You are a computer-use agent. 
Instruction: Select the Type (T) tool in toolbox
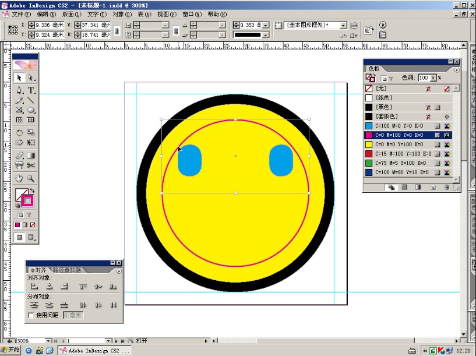(31, 90)
